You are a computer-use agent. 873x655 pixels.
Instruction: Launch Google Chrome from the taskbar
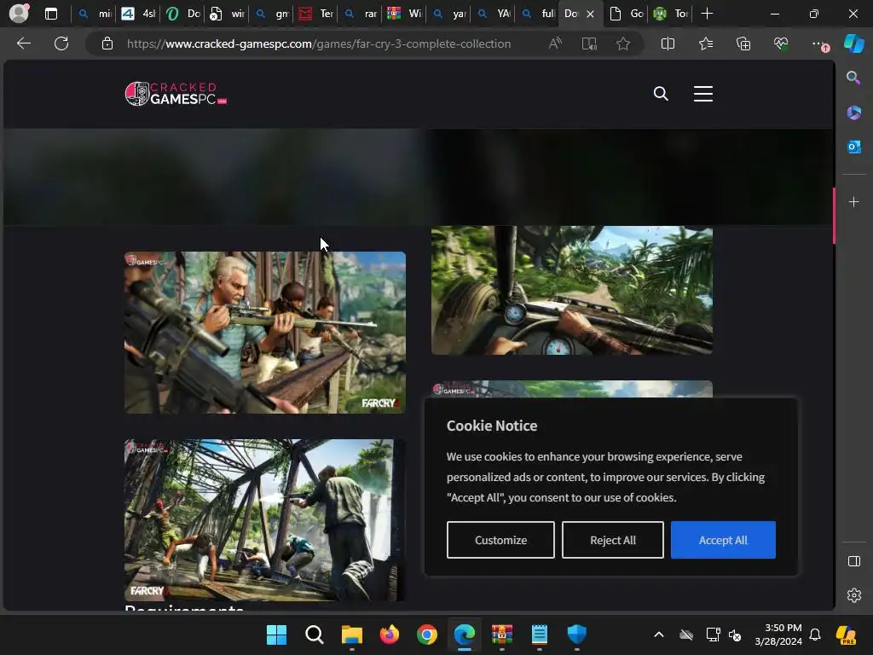427,635
